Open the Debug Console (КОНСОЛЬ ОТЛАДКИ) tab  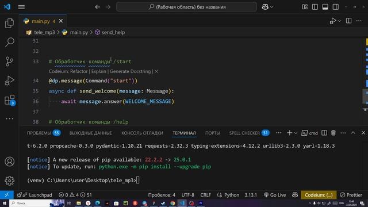click(x=142, y=133)
